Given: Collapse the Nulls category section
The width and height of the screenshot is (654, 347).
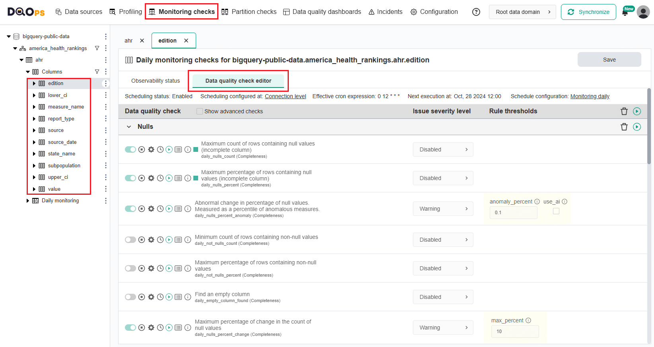Looking at the screenshot, I should click(129, 127).
